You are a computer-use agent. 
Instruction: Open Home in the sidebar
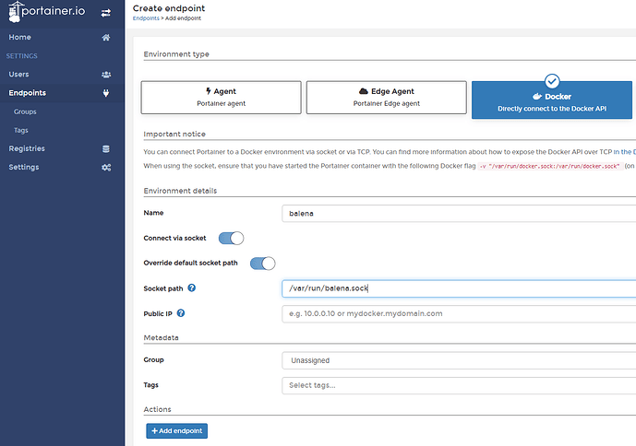[62, 37]
